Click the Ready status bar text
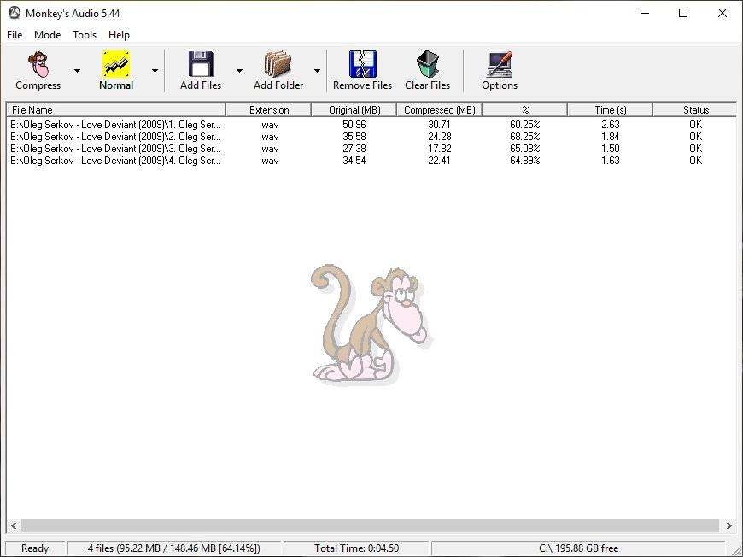The image size is (743, 557). [35, 548]
